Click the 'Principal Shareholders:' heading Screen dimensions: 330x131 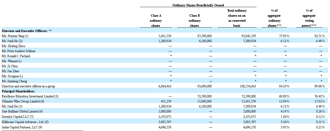point(18,91)
